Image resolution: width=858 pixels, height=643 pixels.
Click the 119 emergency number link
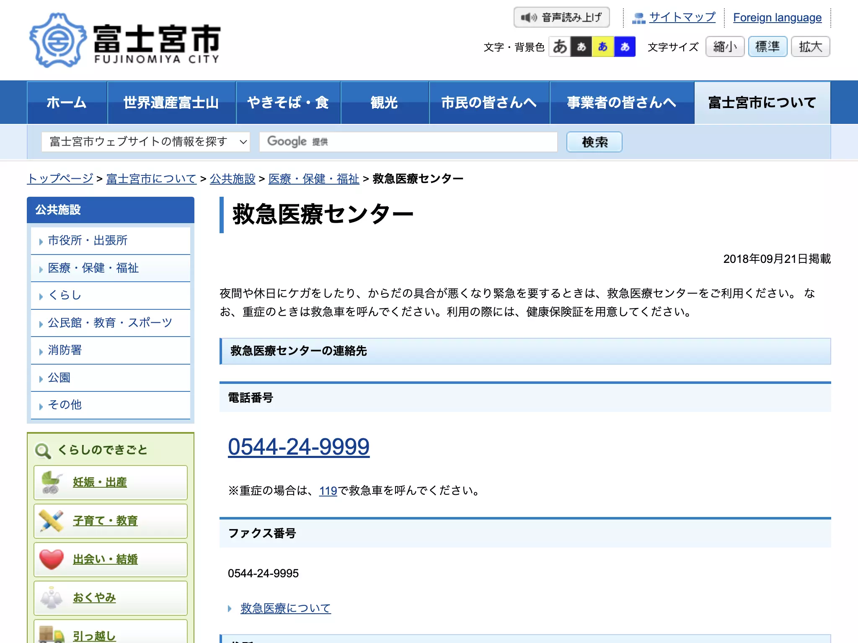pyautogui.click(x=328, y=491)
